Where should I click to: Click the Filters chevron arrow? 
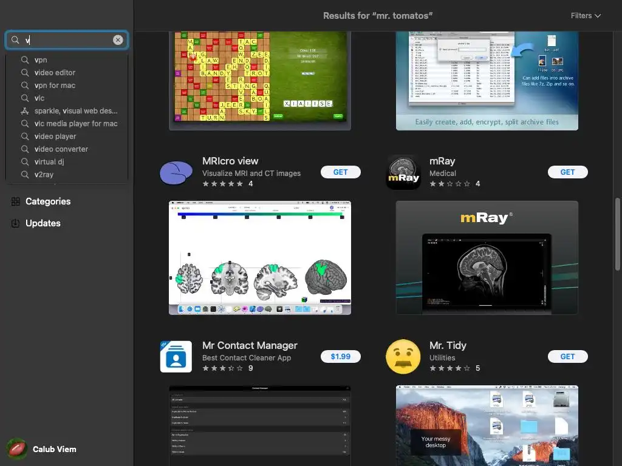click(x=598, y=16)
